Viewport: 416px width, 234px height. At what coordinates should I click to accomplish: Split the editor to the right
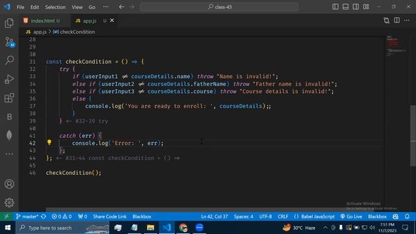tap(396, 20)
